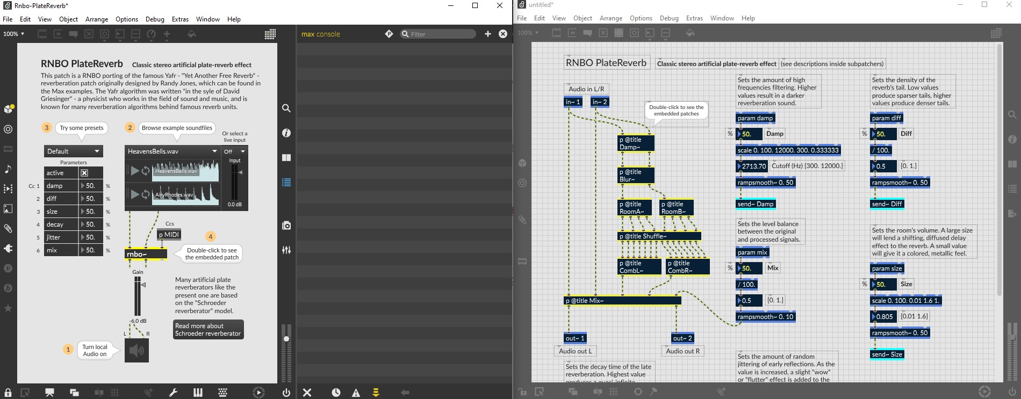Show console timestamps with the clock icon
The width and height of the screenshot is (1021, 399).
pyautogui.click(x=336, y=393)
